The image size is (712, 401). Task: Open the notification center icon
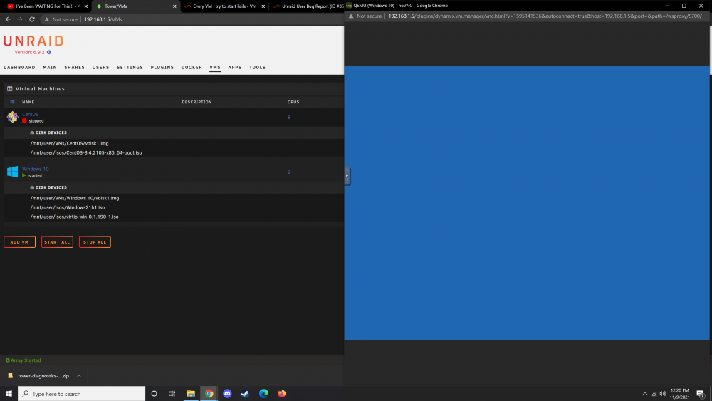click(x=701, y=394)
